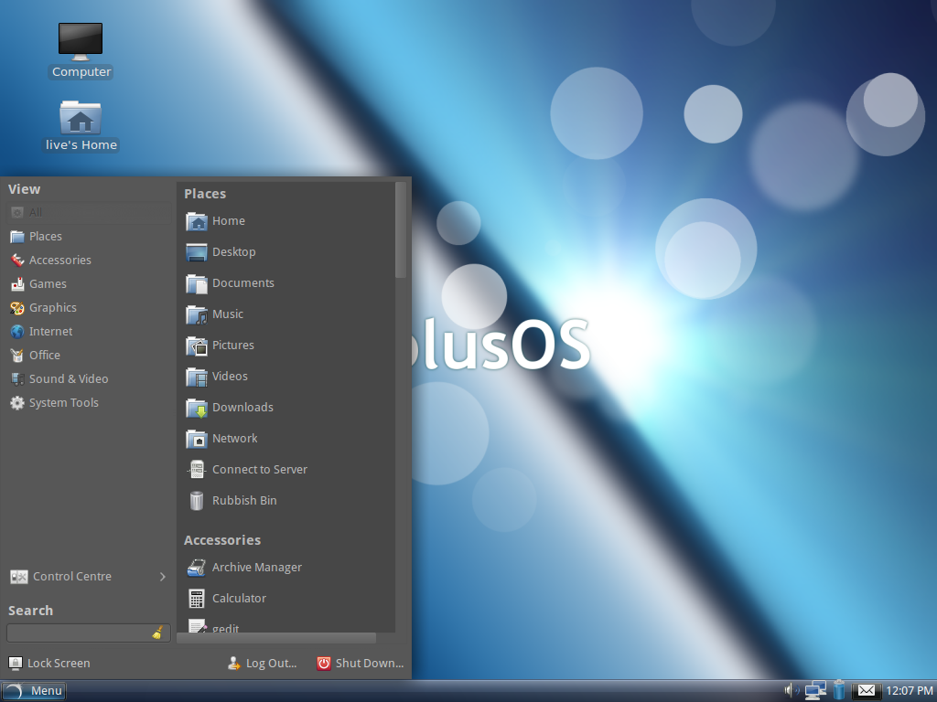Open the rubbish bin tray icon
This screenshot has width=937, height=702.
tap(840, 690)
